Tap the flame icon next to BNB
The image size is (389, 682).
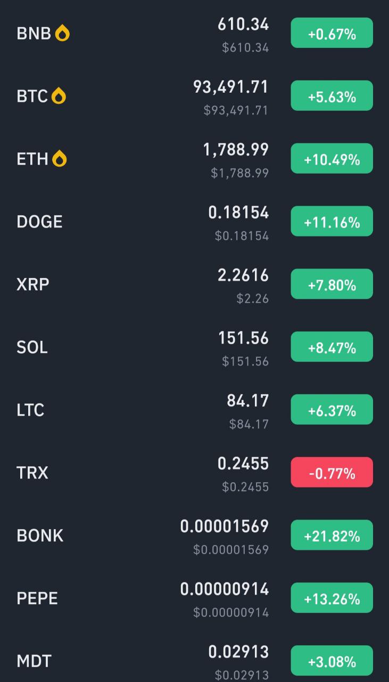(63, 34)
